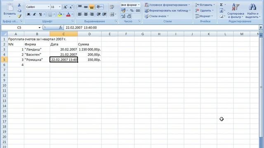Increase font size with large A icon
264x148 pixels.
point(65,7)
